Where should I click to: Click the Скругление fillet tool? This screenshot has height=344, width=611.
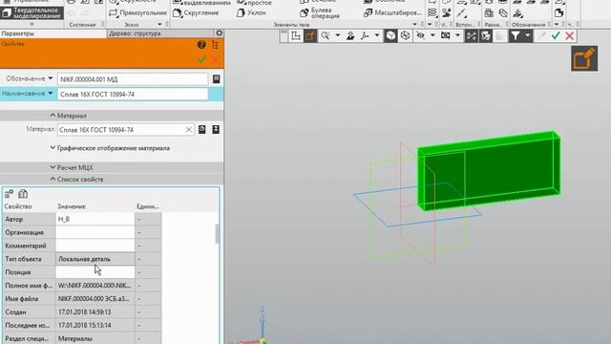196,12
